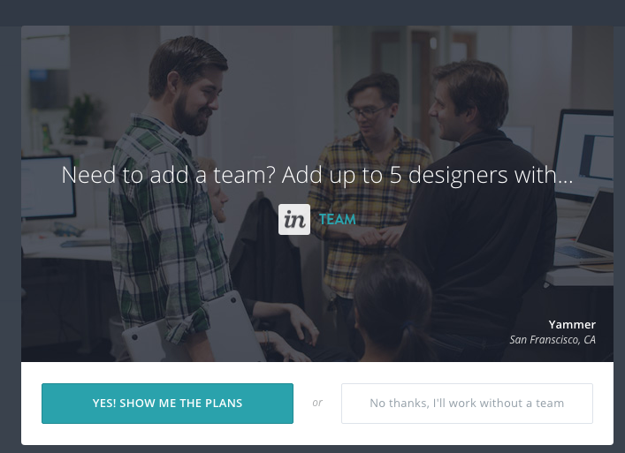Click the italic 'or' separator between buttons
This screenshot has width=625, height=453.
317,403
